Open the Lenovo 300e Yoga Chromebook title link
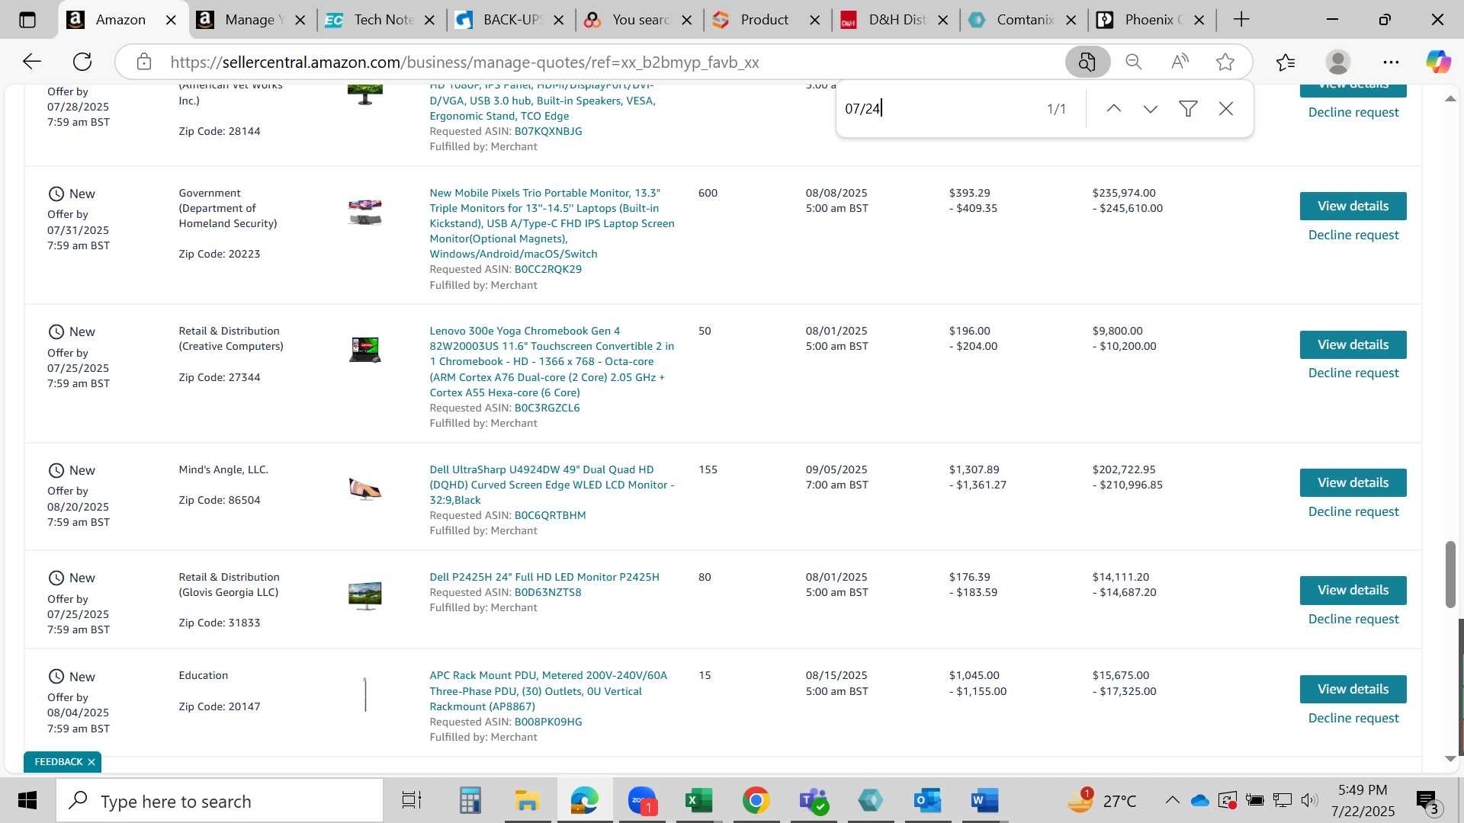 pyautogui.click(x=551, y=361)
